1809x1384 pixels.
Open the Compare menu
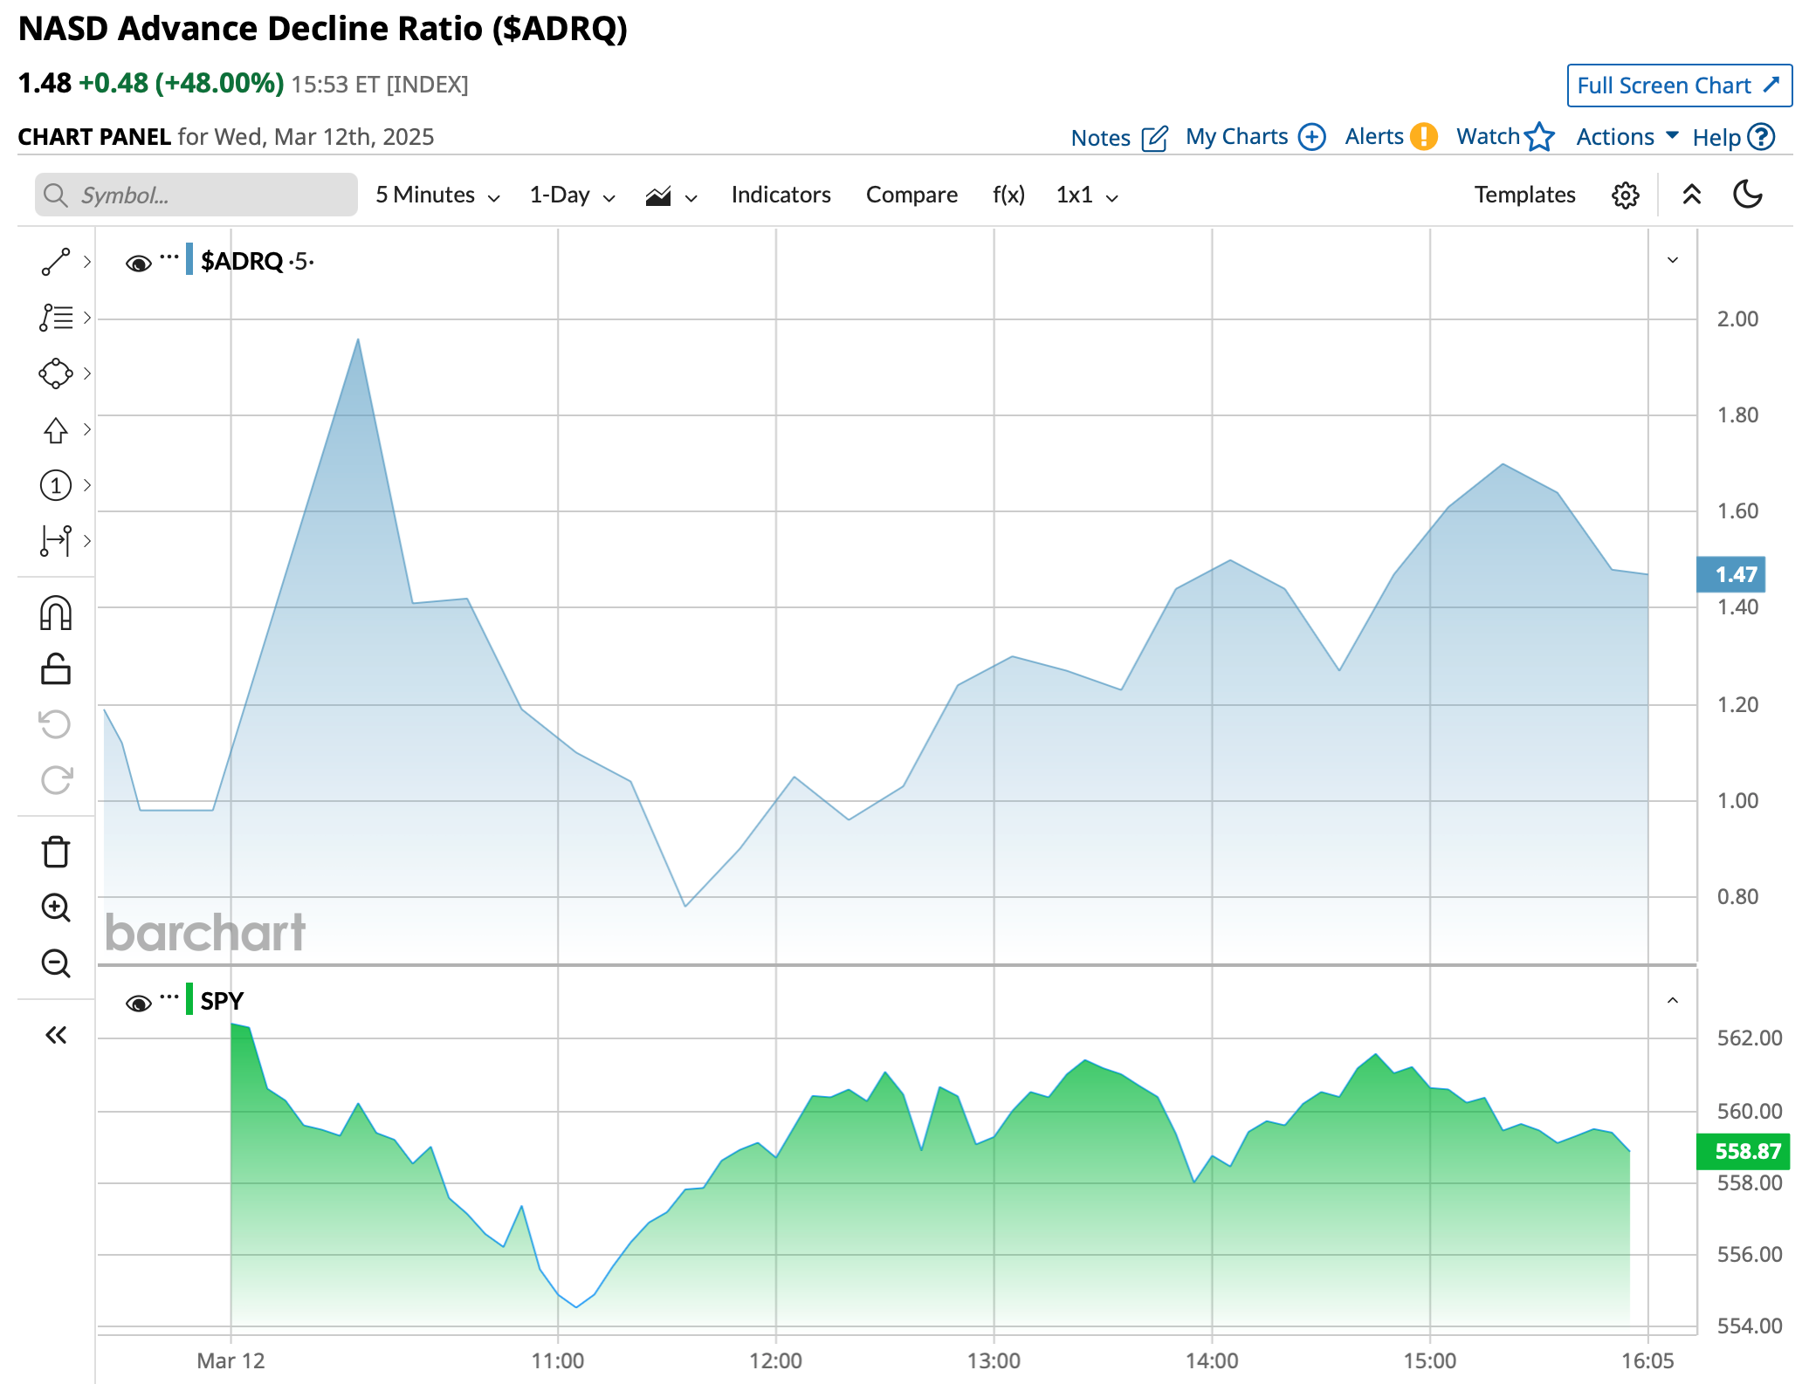[911, 195]
